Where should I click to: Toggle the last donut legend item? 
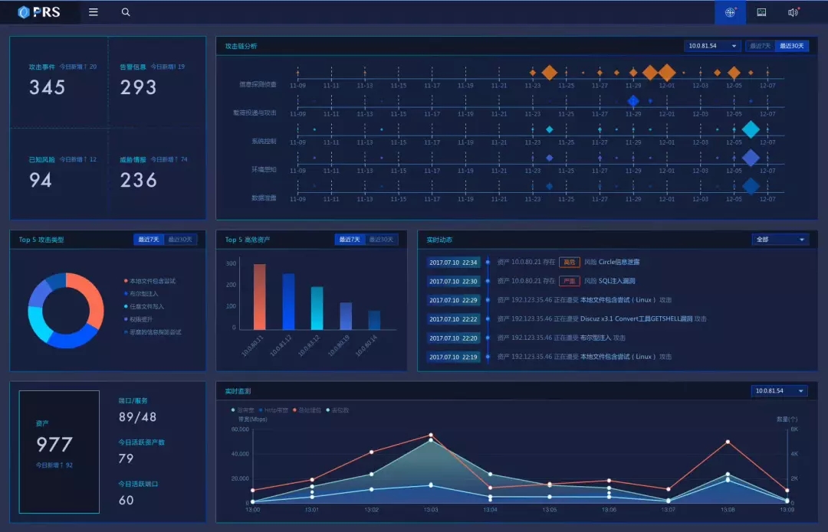pyautogui.click(x=152, y=332)
